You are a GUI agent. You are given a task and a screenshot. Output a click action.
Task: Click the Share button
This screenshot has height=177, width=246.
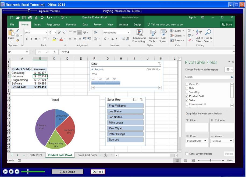coord(227,24)
